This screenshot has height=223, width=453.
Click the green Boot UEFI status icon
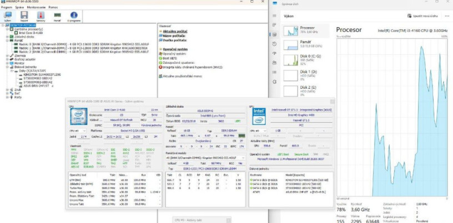160,58
